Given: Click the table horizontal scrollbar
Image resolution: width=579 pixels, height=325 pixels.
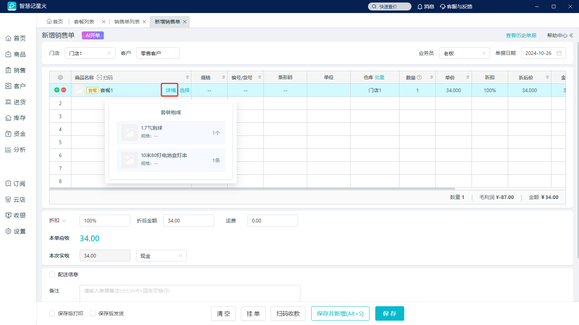Looking at the screenshot, I should click(252, 188).
